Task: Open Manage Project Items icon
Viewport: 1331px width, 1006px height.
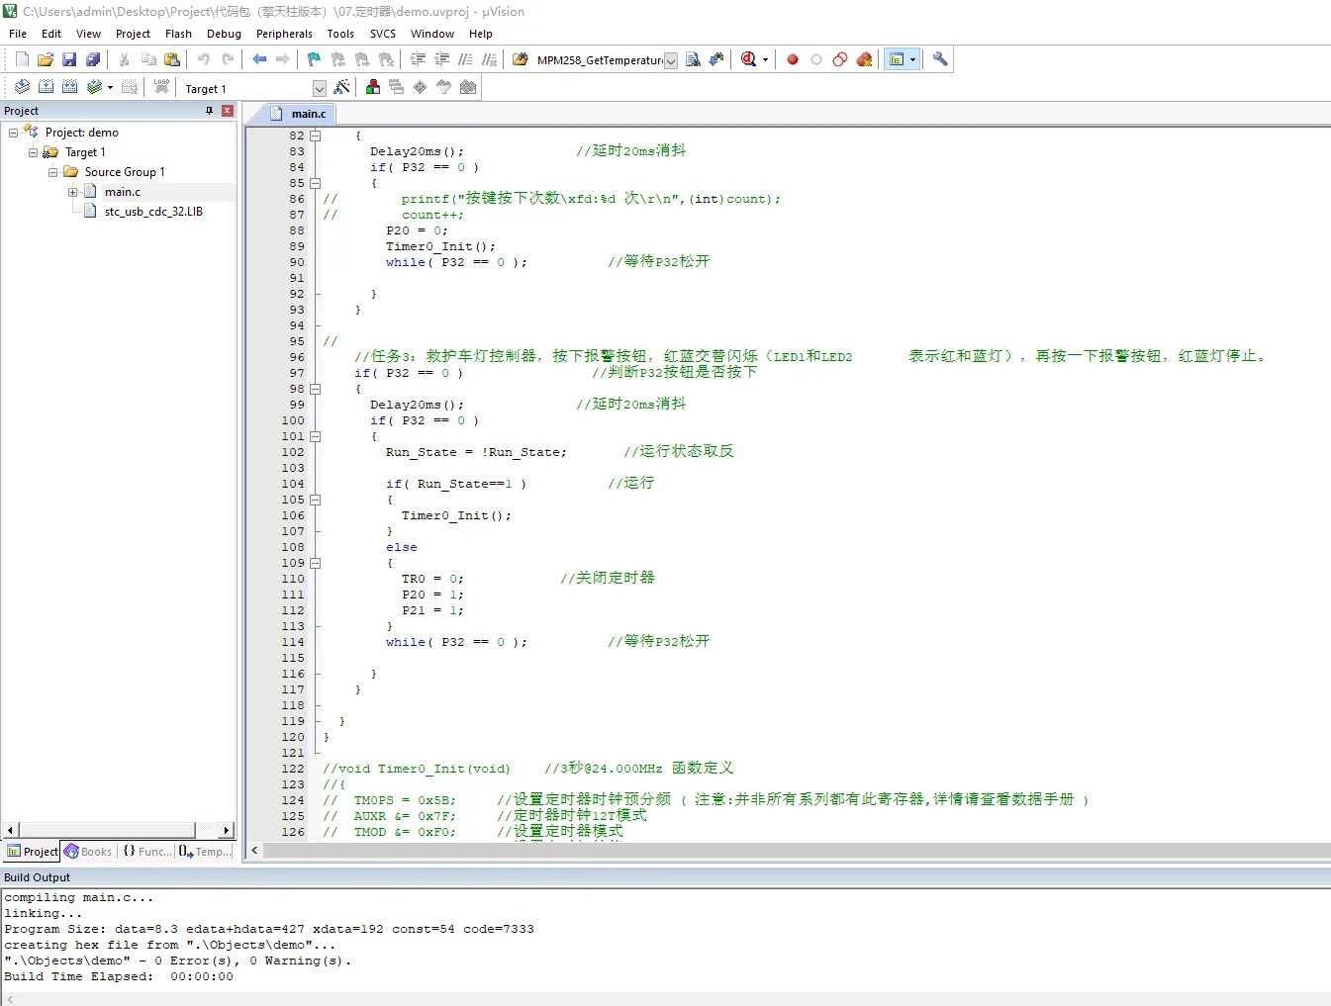Action: tap(373, 87)
